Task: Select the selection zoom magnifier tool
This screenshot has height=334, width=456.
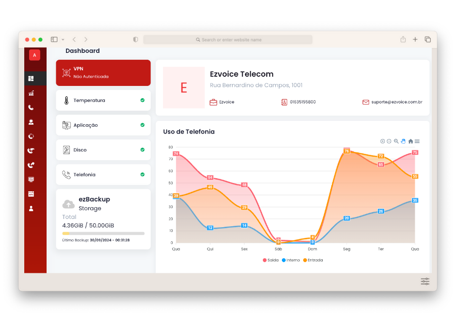Action: (396, 141)
